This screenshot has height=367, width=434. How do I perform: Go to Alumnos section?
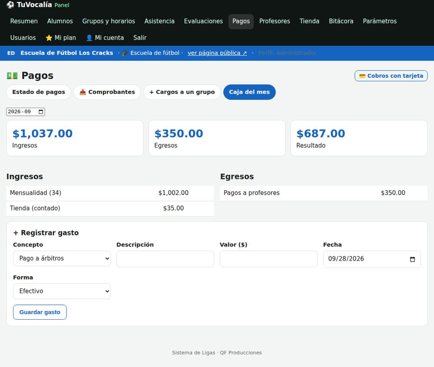60,21
